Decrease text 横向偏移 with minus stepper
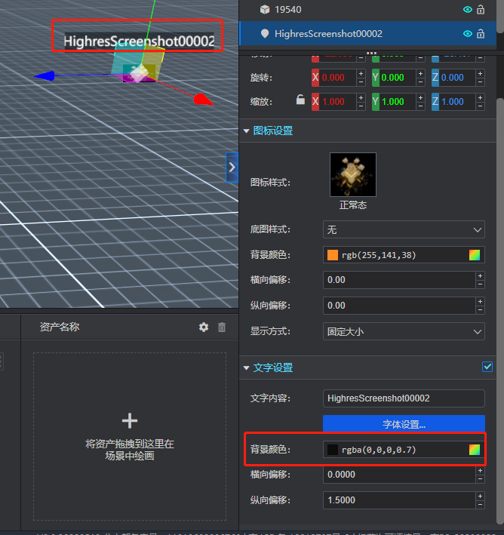Screen dimensions: 504x535 click(x=480, y=479)
